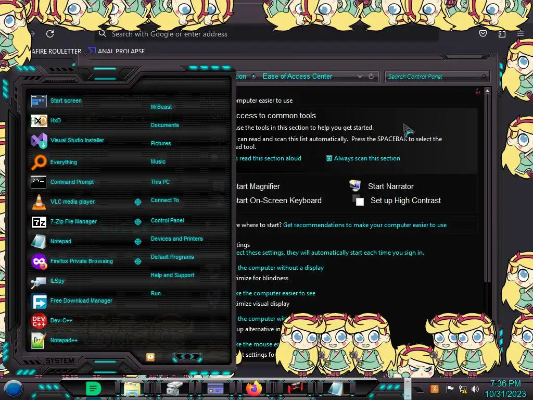
Task: Open the Firefox application menu
Action: [521, 33]
